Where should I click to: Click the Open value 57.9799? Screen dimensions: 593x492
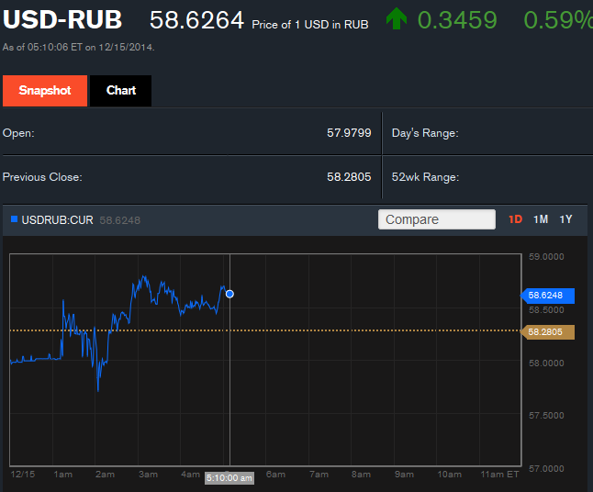tap(349, 133)
